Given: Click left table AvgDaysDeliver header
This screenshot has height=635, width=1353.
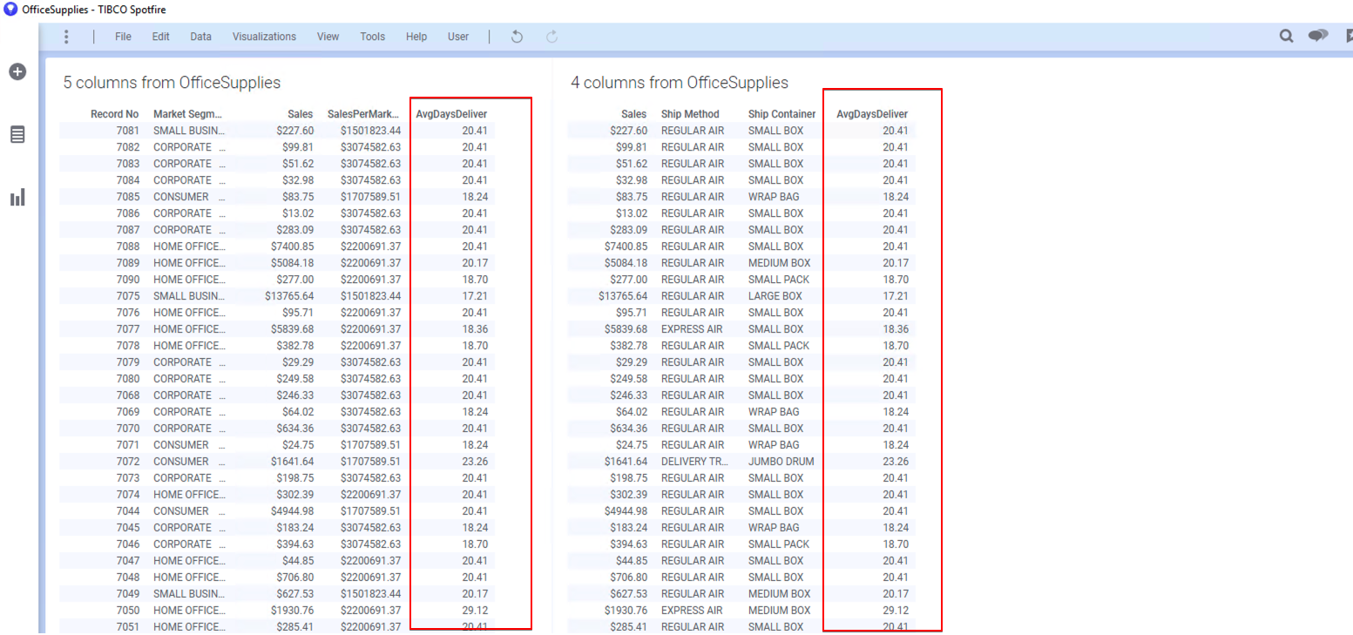Looking at the screenshot, I should pos(451,114).
